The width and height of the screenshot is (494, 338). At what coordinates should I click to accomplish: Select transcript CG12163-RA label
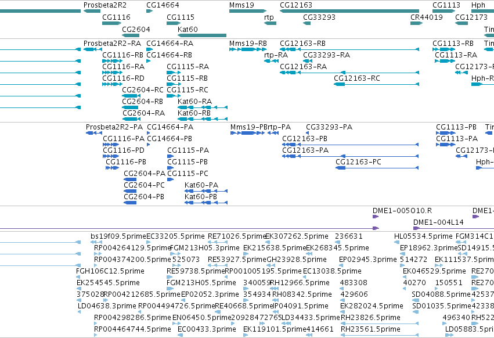tap(304, 67)
